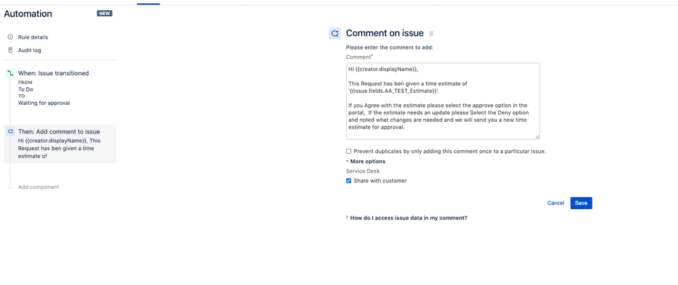Screen dimensions: 678x285
Task: Open the Rule details menu item
Action: point(33,37)
